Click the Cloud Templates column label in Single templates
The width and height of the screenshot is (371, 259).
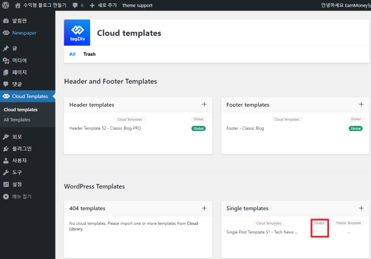(x=269, y=223)
